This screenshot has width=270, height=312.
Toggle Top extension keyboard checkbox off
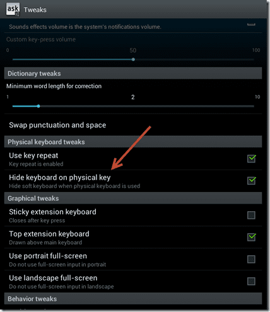pos(251,237)
